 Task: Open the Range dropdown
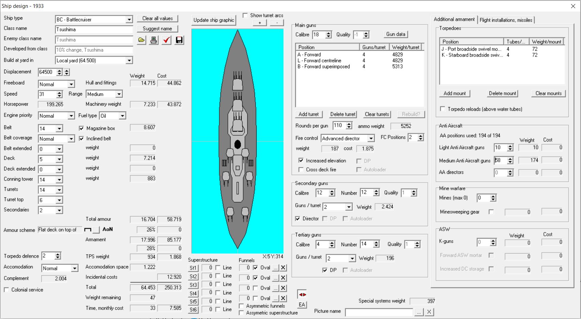coord(119,94)
